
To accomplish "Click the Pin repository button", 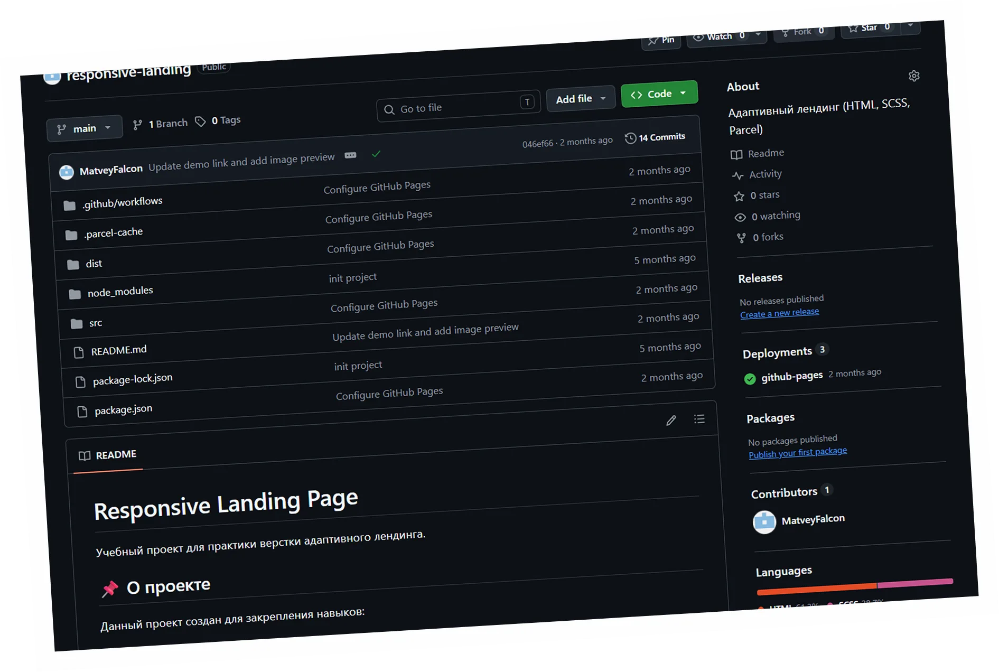I will click(x=661, y=40).
